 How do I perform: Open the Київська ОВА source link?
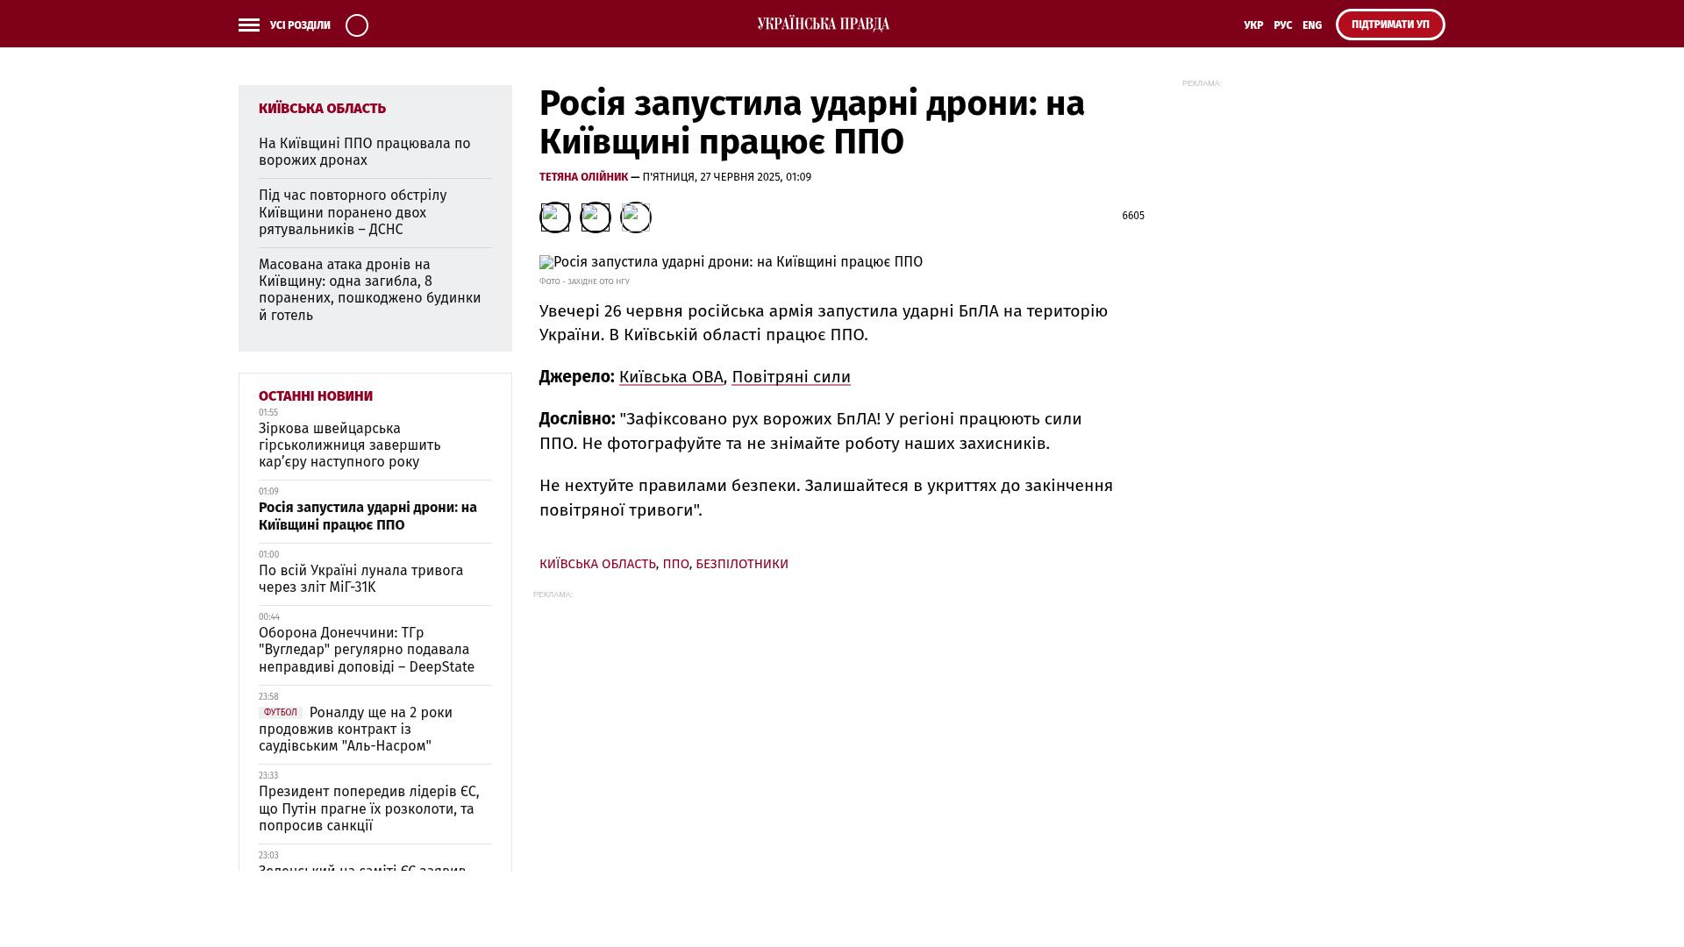click(x=671, y=377)
